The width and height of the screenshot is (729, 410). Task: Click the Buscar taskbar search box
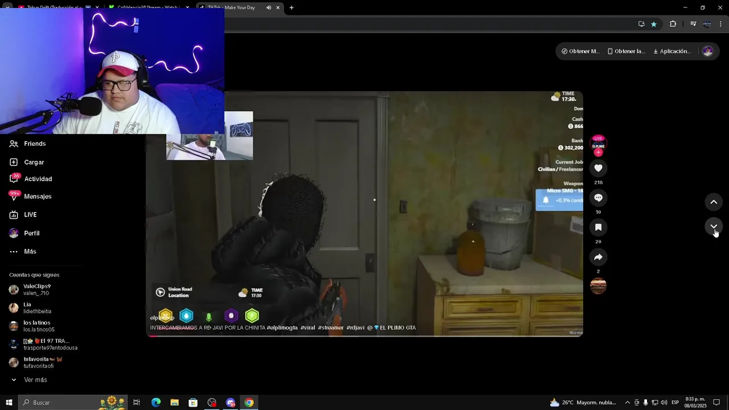click(73, 403)
